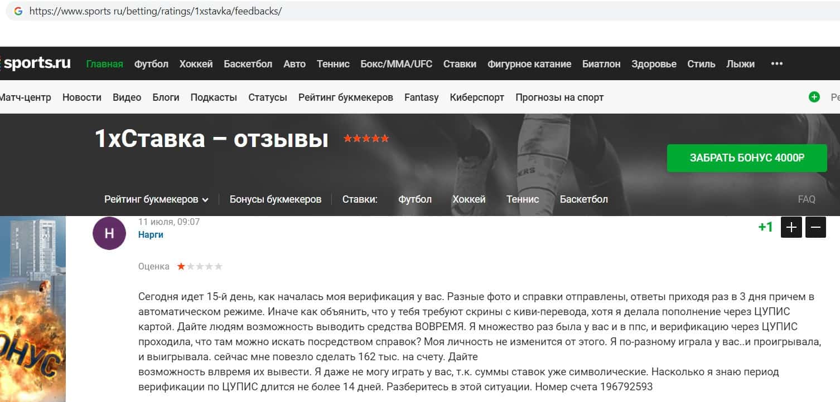This screenshot has height=402, width=840.
Task: Expand the Рейтинг букмекеров dropdown
Action: click(x=156, y=199)
